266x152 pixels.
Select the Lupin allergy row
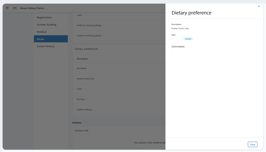point(80,15)
